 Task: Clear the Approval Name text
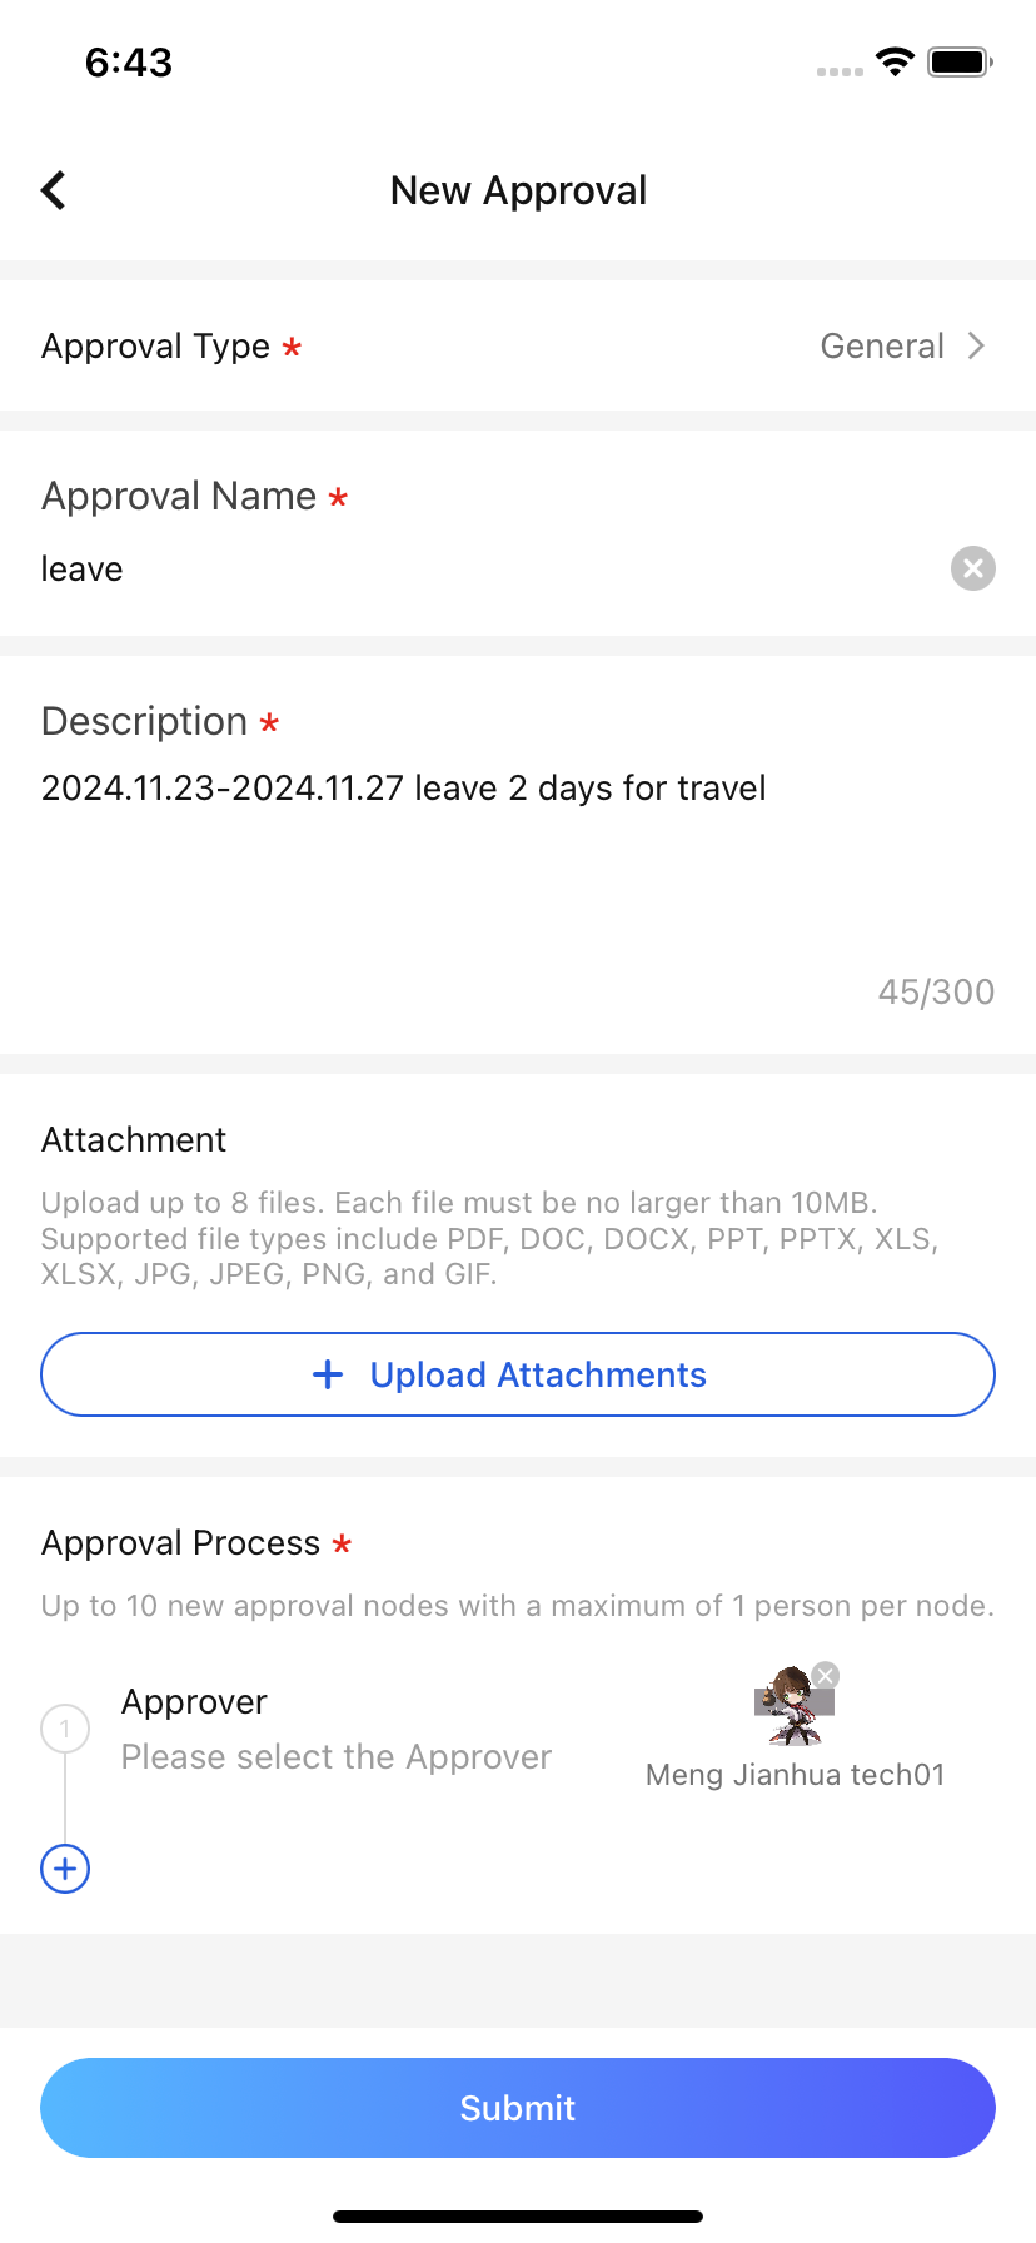click(x=972, y=569)
